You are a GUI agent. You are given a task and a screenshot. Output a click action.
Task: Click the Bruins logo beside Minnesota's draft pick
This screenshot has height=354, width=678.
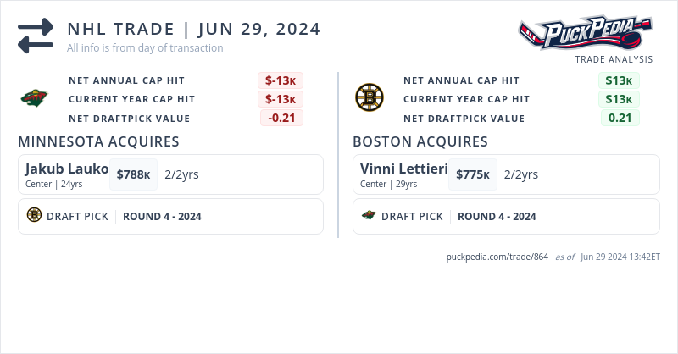point(34,216)
